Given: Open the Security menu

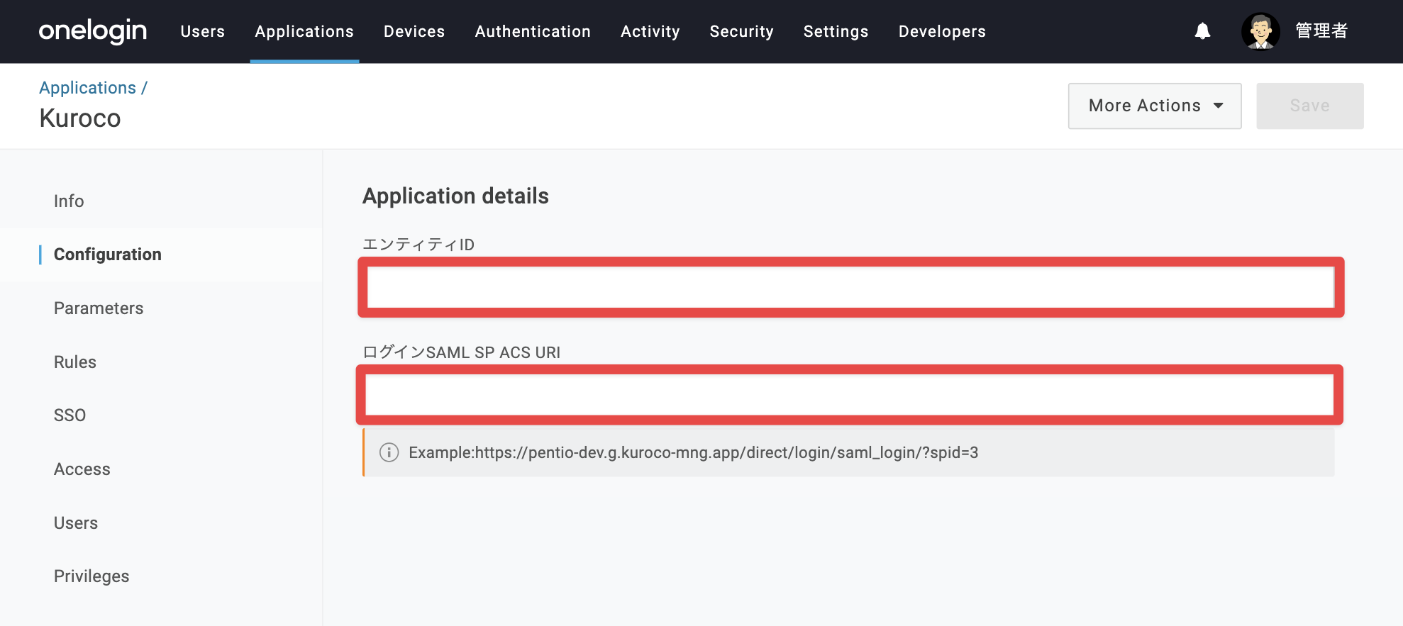Looking at the screenshot, I should point(742,31).
